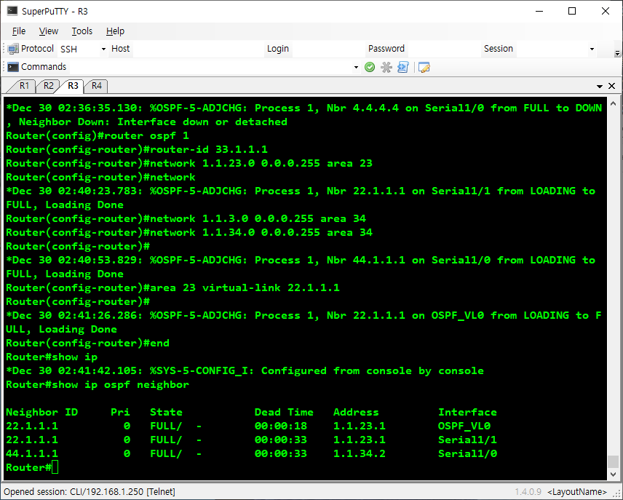The image size is (623, 500).
Task: Open the tab list dropdown arrow
Action: click(x=600, y=87)
